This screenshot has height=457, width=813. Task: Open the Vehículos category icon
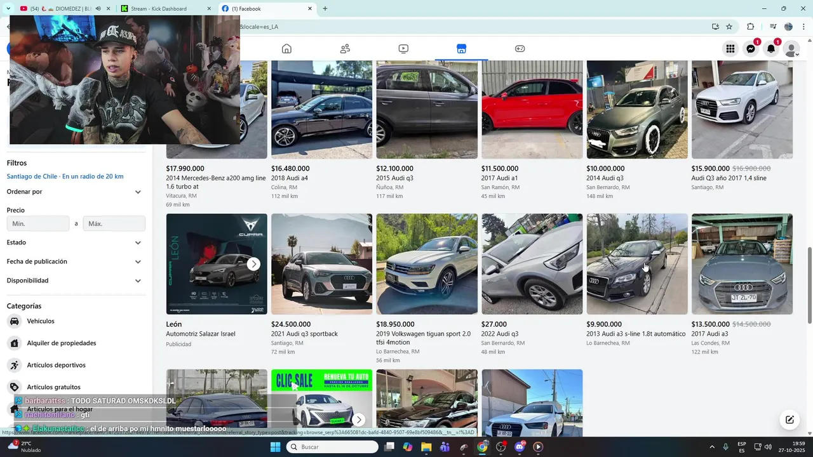point(14,321)
